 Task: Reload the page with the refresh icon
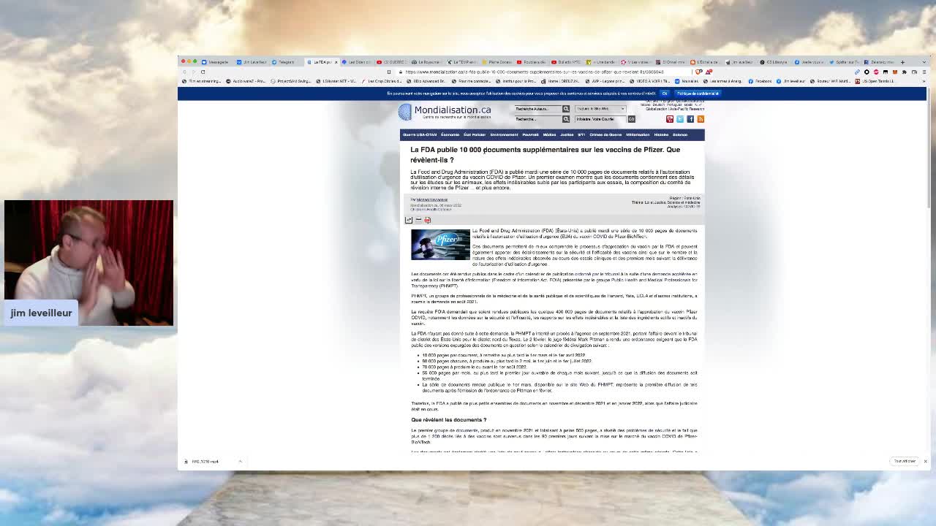203,72
